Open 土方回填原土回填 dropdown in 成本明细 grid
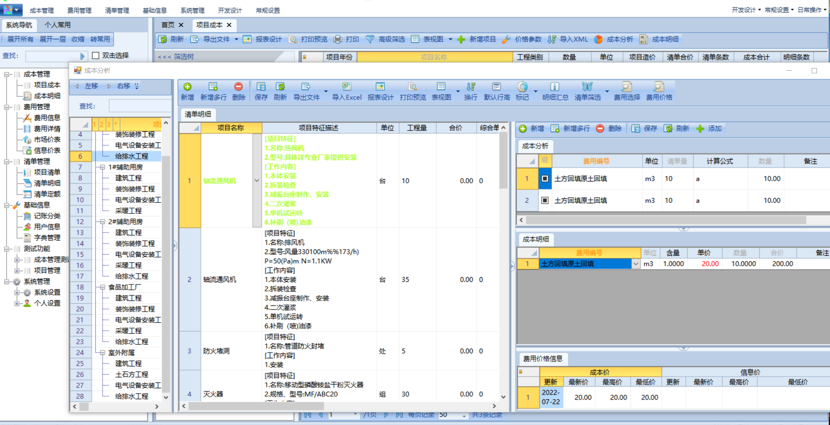The height and width of the screenshot is (425, 830). click(x=636, y=264)
